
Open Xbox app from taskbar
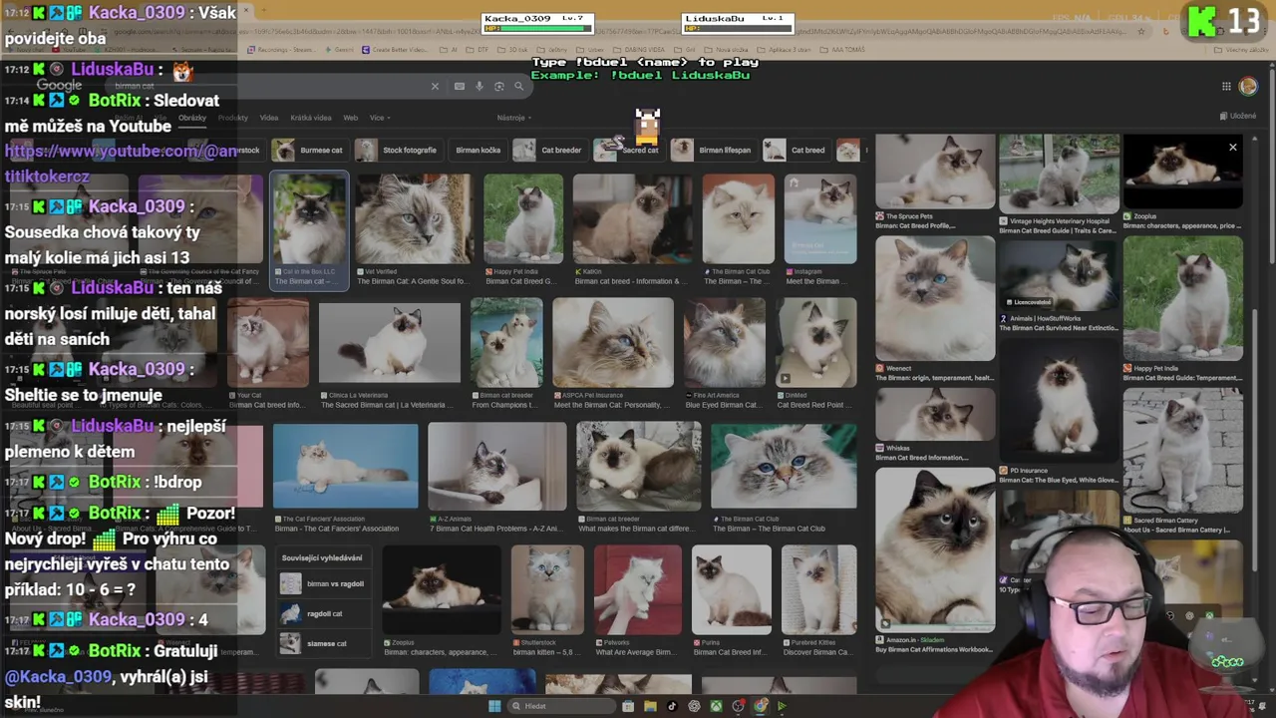click(x=716, y=706)
